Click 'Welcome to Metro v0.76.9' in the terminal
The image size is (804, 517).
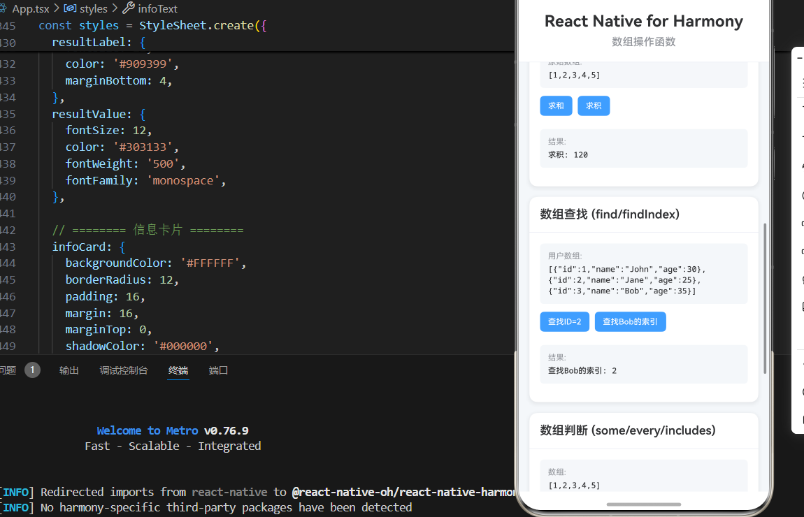tap(173, 431)
